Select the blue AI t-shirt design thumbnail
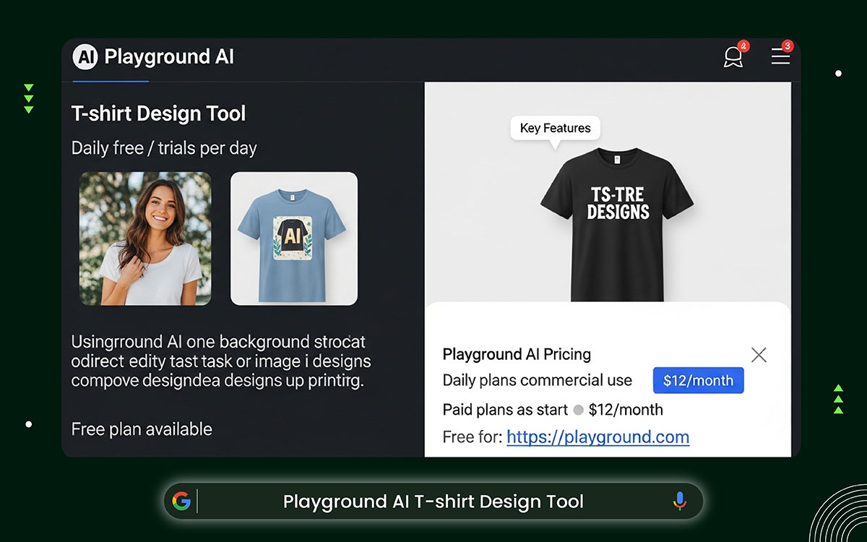This screenshot has height=542, width=867. [x=293, y=238]
